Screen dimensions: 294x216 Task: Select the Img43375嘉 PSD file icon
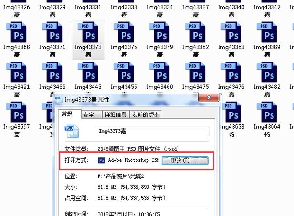pyautogui.click(x=124, y=32)
